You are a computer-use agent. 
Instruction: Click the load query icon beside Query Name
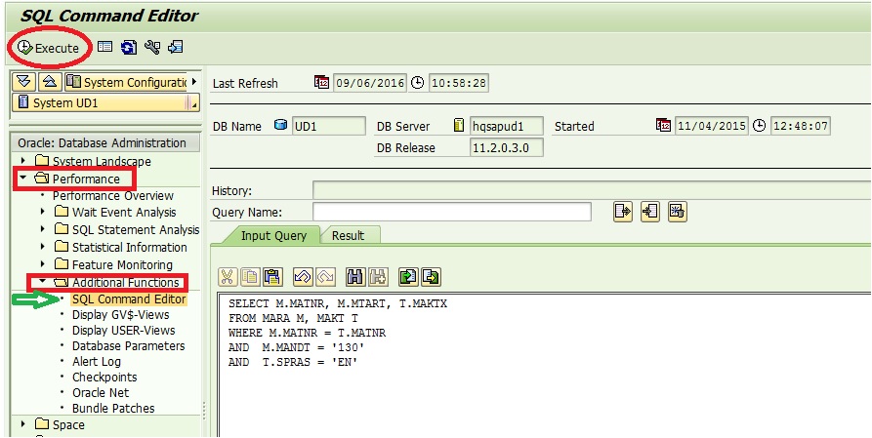650,212
